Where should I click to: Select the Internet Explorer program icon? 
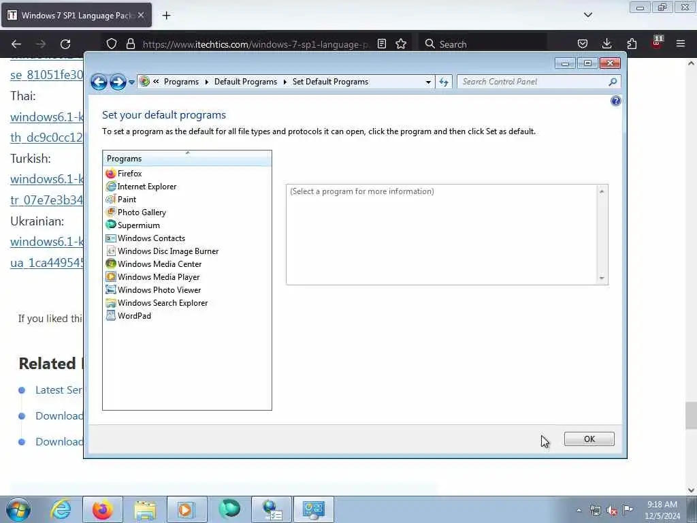(111, 187)
